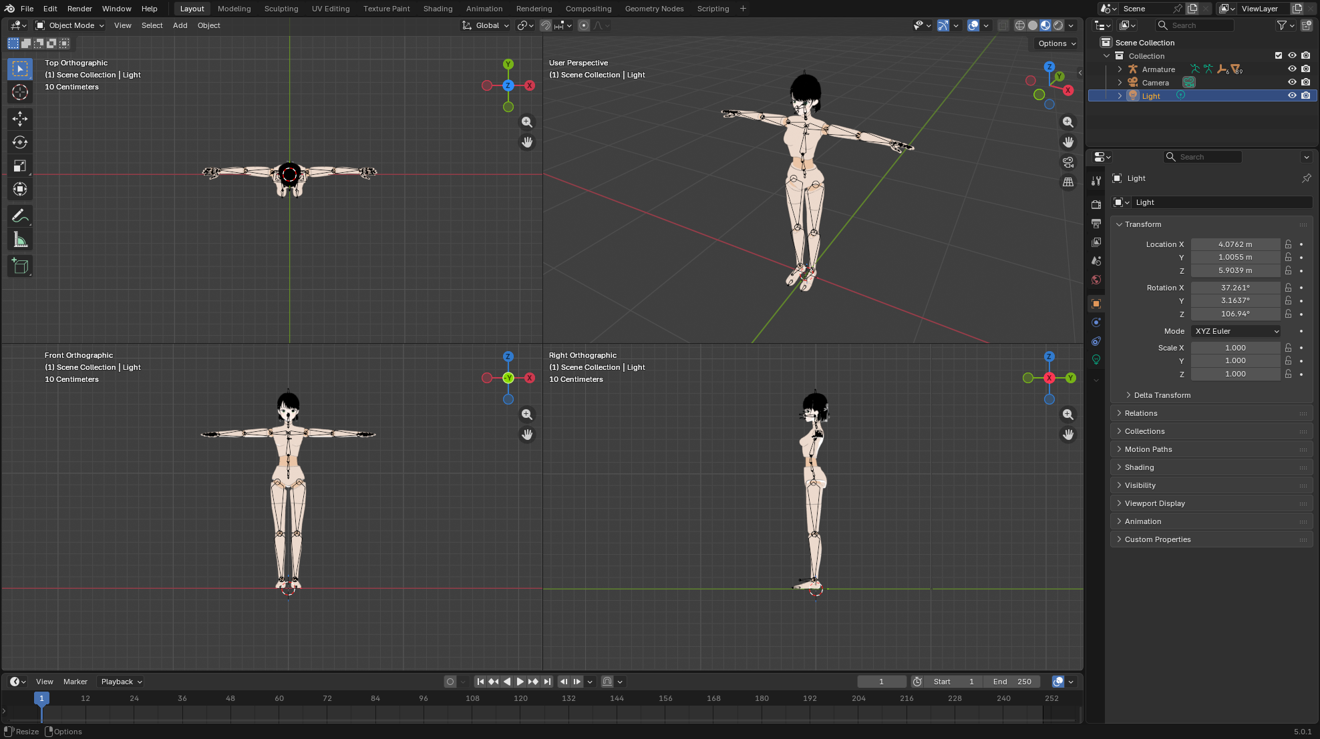
Task: Select the Scale tool in the toolbar
Action: tap(20, 166)
